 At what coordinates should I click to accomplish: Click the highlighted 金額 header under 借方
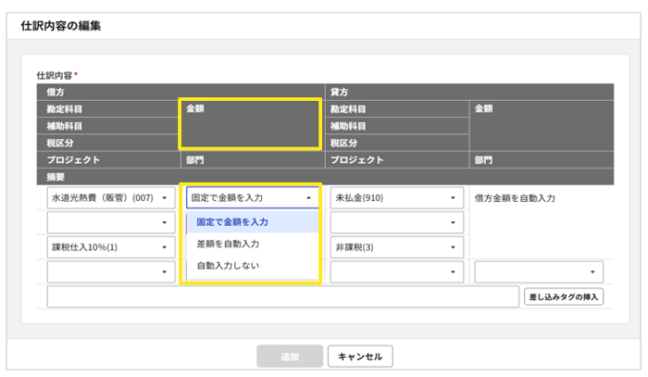click(251, 125)
